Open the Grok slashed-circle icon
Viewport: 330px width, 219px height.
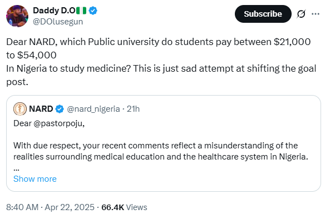[x=301, y=14]
